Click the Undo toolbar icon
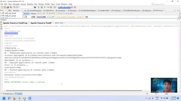The height and width of the screenshot is (101, 181). (14, 7)
